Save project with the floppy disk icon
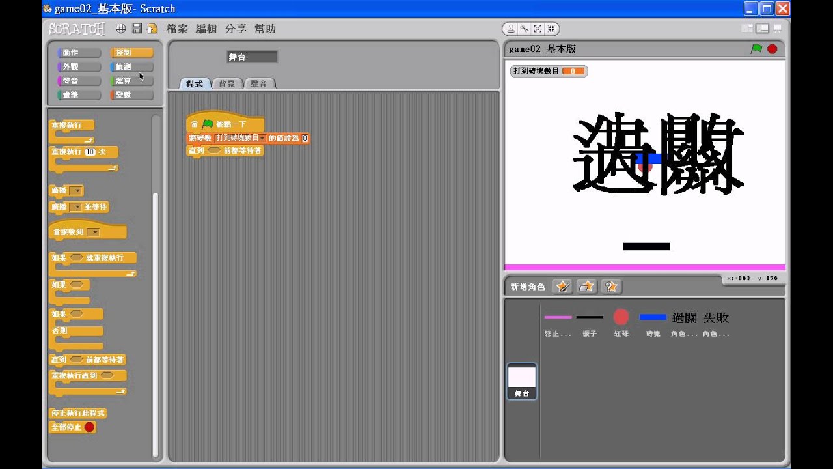This screenshot has width=833, height=469. click(x=137, y=29)
